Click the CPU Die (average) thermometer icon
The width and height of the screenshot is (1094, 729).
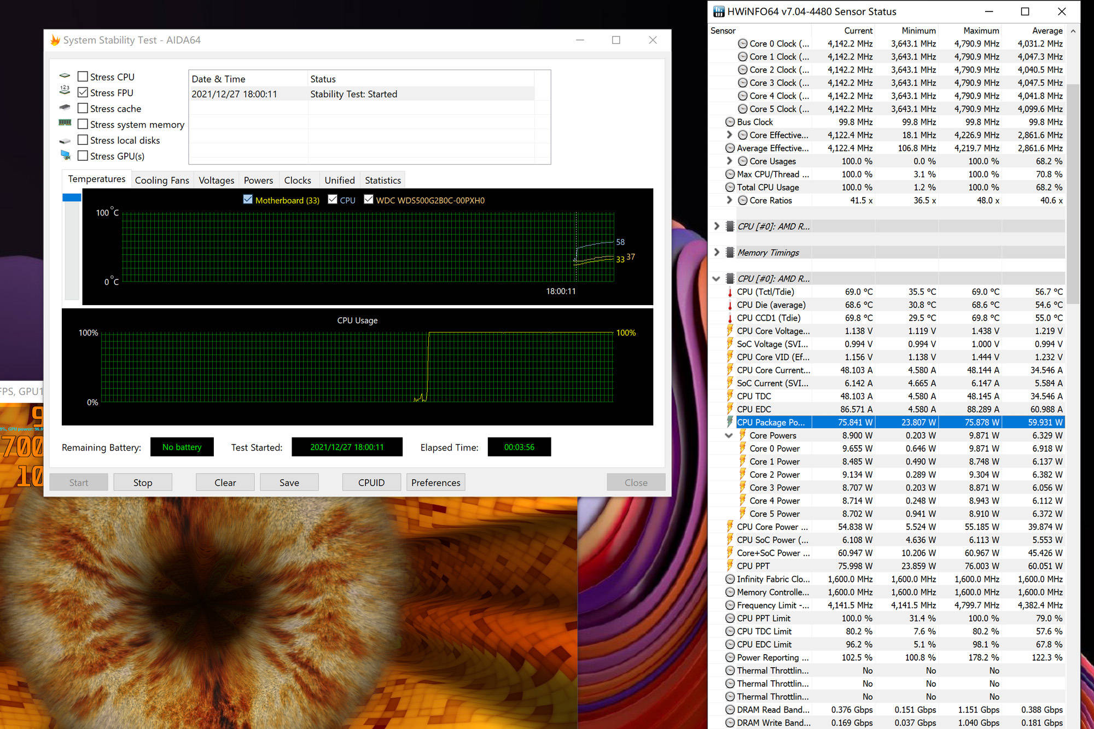730,305
